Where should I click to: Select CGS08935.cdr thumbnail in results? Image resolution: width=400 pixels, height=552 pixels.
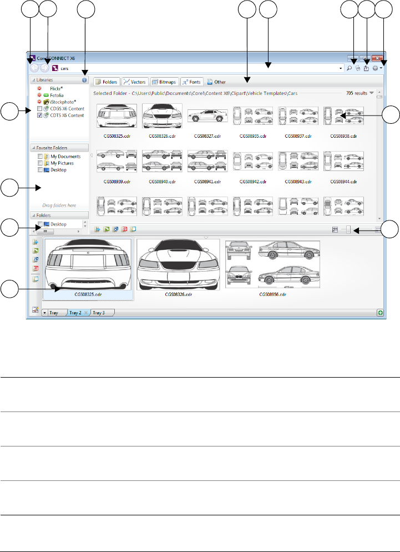253,116
